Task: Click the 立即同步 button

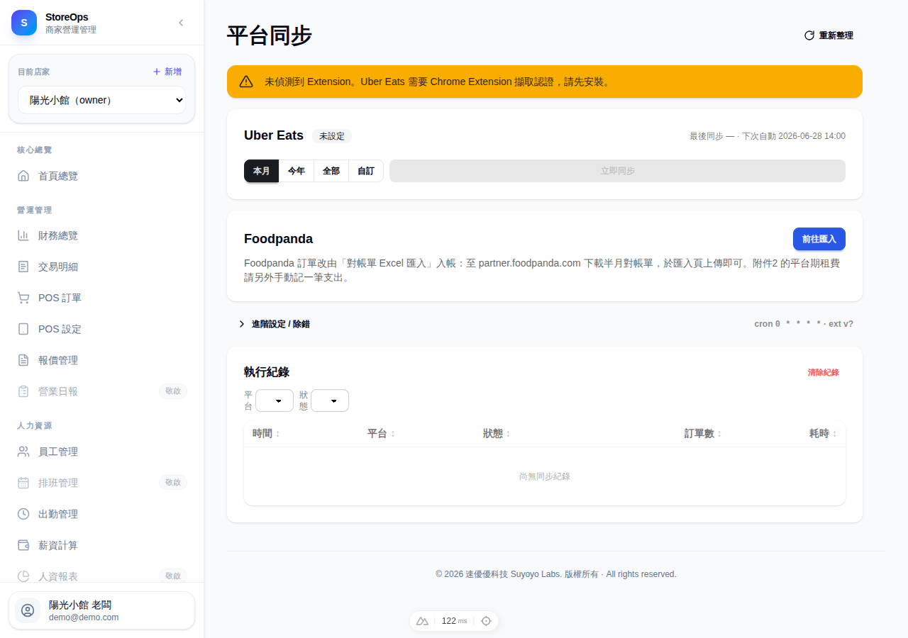Action: (617, 171)
